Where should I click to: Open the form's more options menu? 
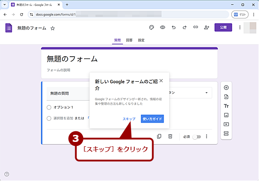[240, 27]
